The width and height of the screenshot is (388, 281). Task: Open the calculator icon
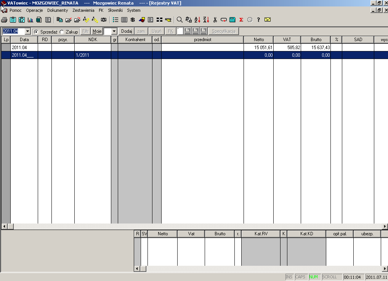(232, 20)
